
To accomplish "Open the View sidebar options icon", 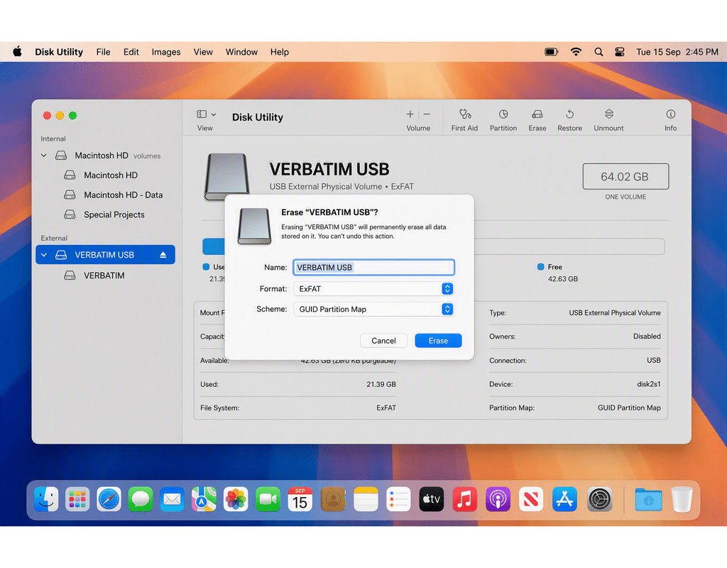I will click(207, 114).
